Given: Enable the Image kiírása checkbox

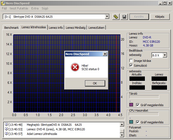Looking at the screenshot, I should click(x=131, y=60).
